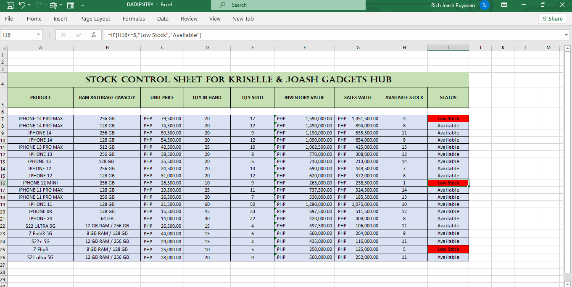Image resolution: width=572 pixels, height=287 pixels.
Task: Click the PRODUCT header cell
Action: [x=40, y=97]
